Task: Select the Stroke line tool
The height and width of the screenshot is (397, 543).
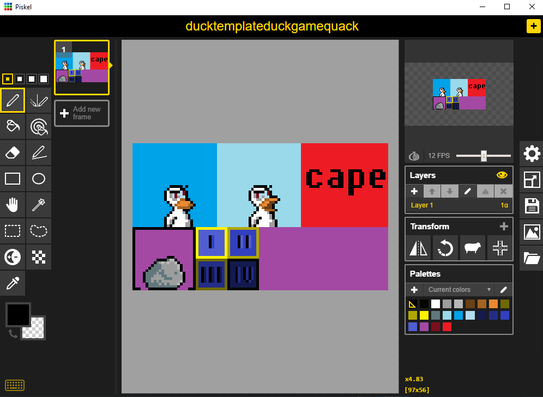Action: (39, 152)
